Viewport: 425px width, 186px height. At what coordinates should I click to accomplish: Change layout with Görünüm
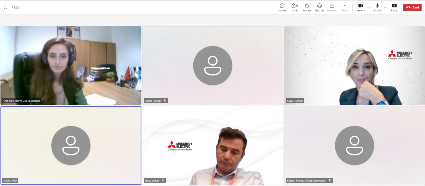click(x=332, y=7)
